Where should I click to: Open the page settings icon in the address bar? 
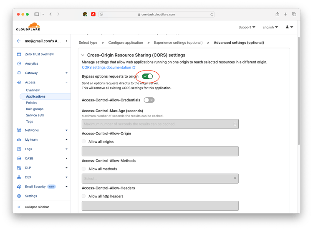coord(102,14)
